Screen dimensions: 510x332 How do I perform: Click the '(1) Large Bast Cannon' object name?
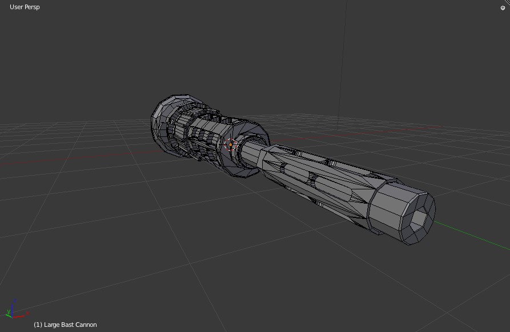tap(66, 324)
